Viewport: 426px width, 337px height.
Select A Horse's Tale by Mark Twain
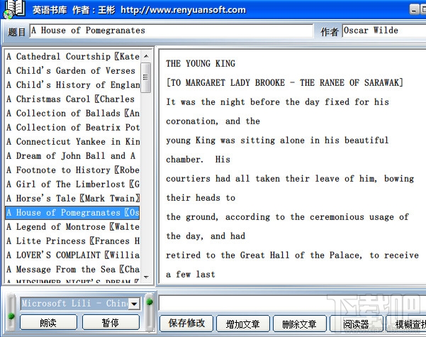coord(73,198)
